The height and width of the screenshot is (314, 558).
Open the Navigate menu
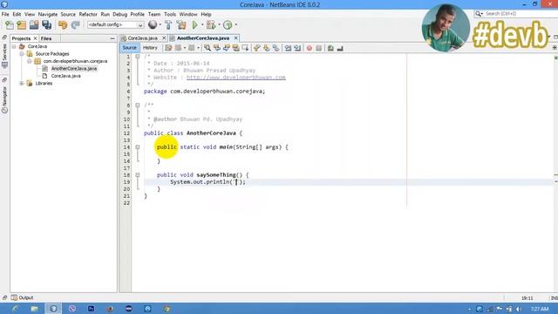[48, 14]
